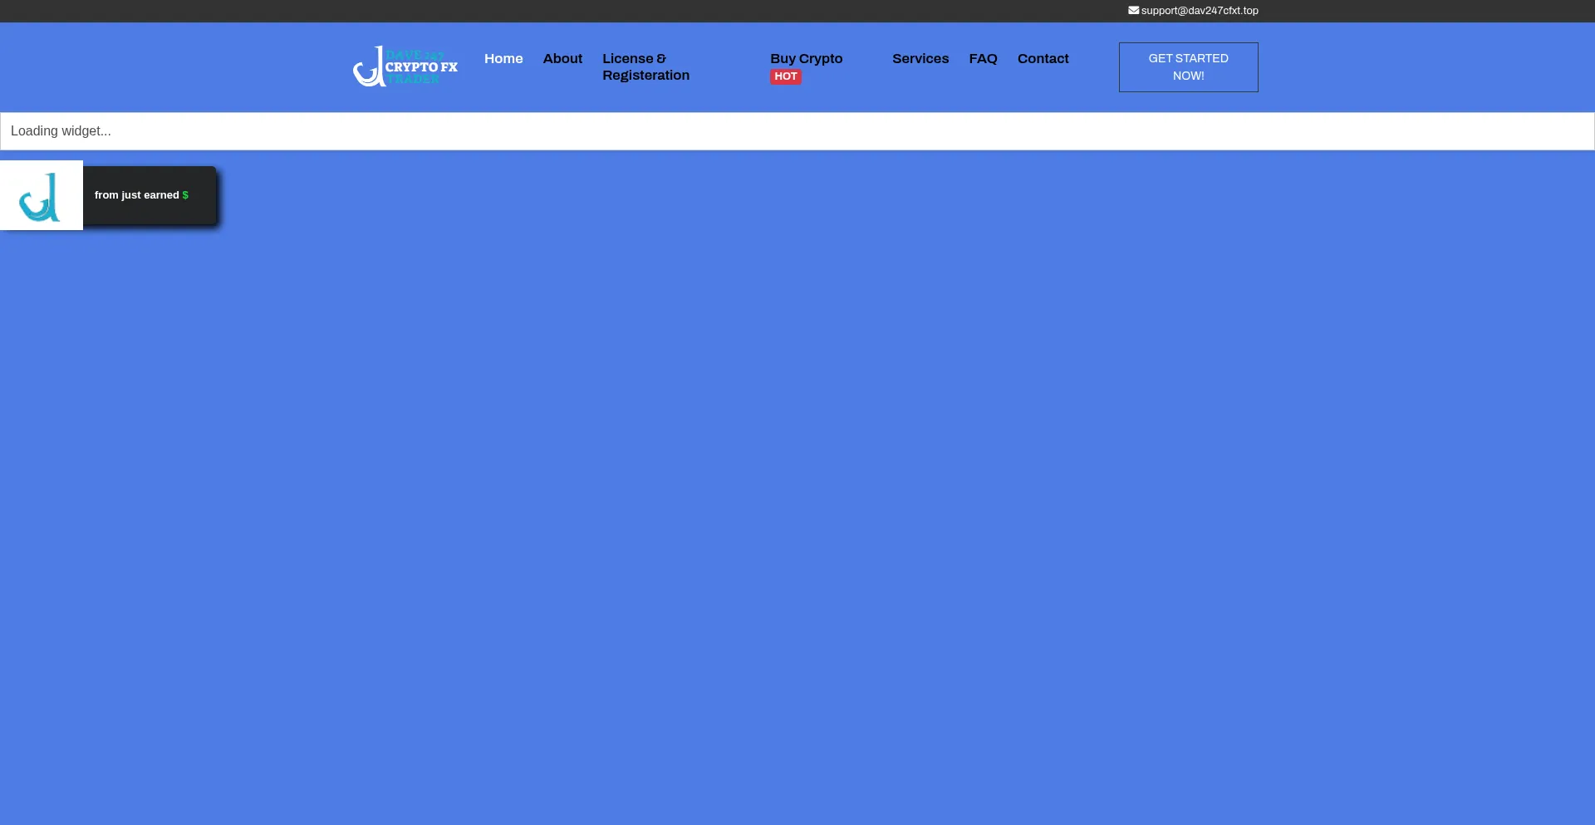This screenshot has width=1595, height=825.
Task: Click the Loading widget text
Action: click(x=61, y=131)
